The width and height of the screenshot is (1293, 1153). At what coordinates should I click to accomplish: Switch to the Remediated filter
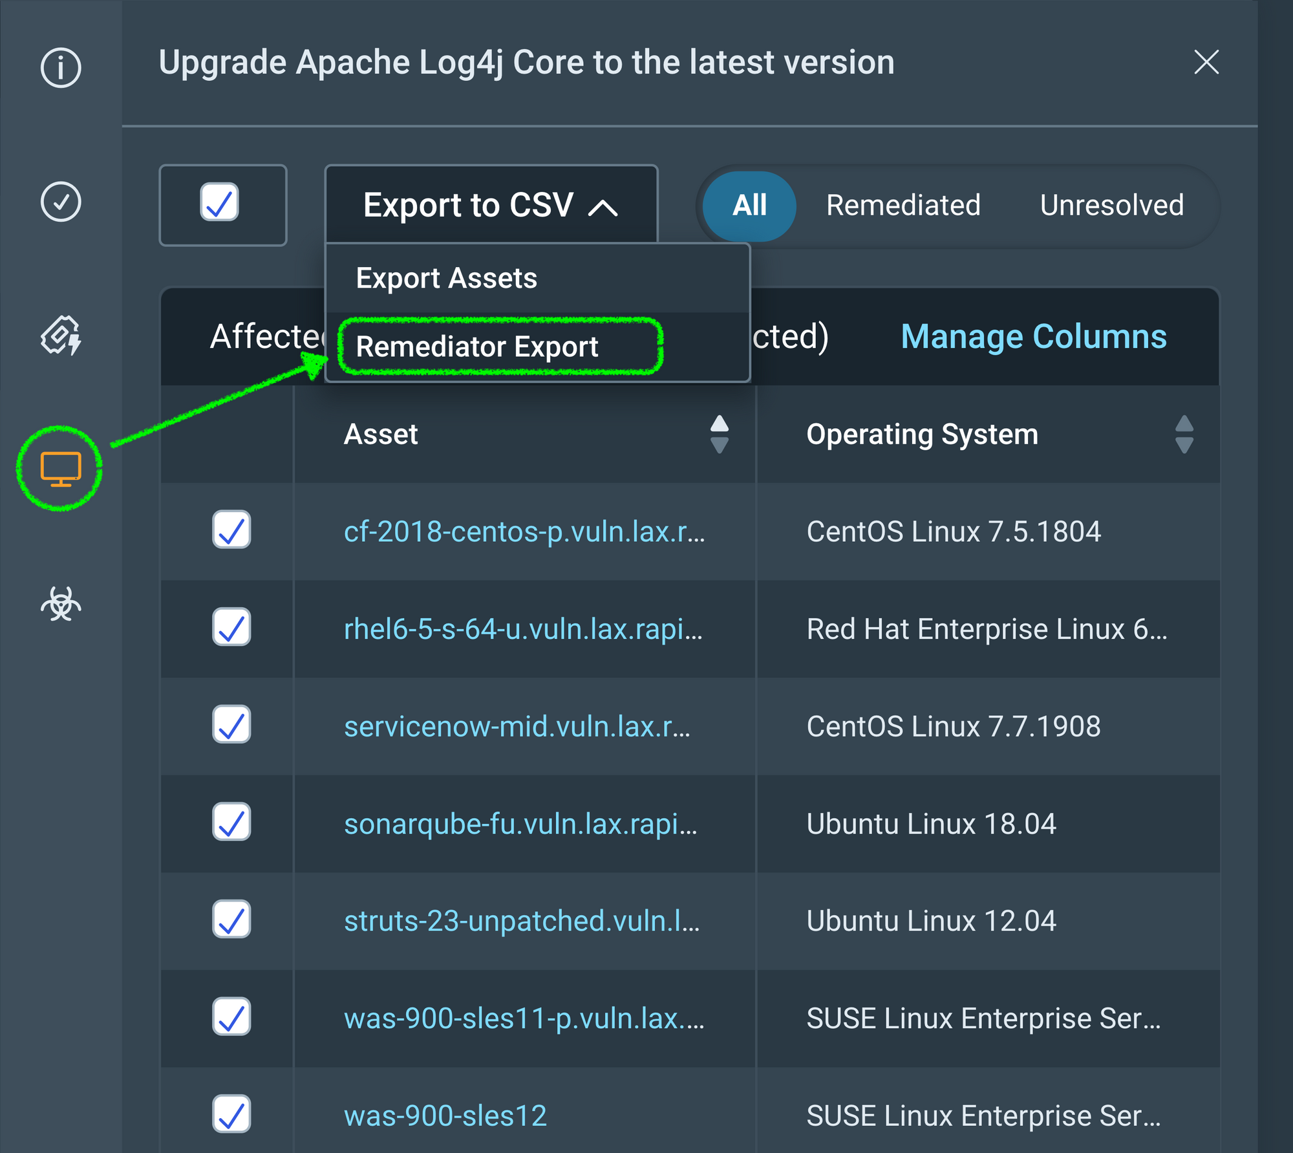[x=903, y=206]
